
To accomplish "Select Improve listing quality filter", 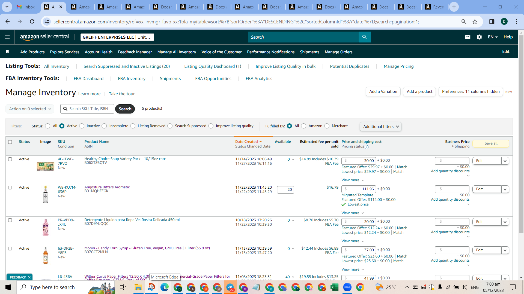I will 211,126.
